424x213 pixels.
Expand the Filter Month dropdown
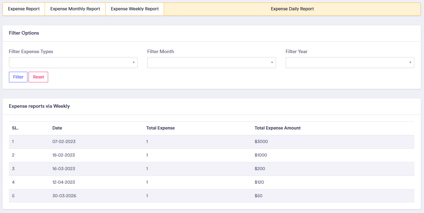[211, 62]
